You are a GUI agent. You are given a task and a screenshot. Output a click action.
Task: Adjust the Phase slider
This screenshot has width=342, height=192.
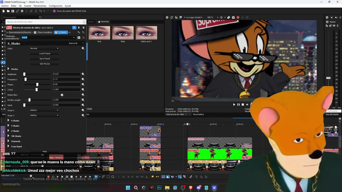(x=37, y=85)
